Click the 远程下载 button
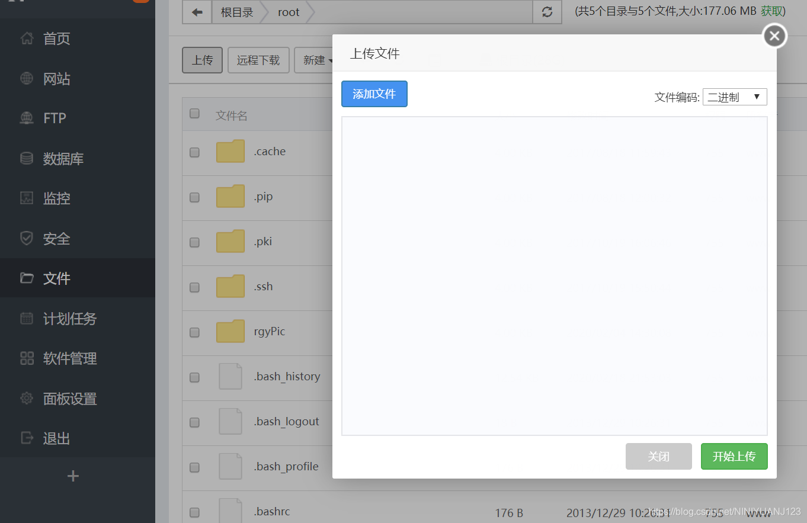Screen dimensions: 807x523 pos(258,60)
